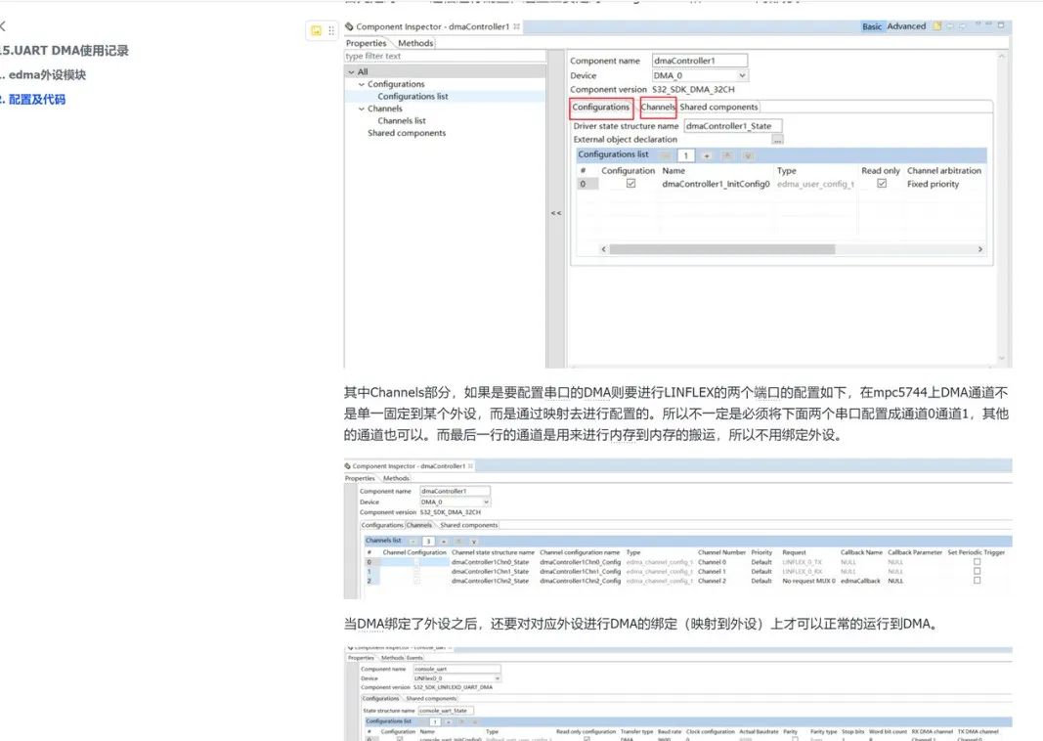Toggle Set Periodic Trigger checkbox for Channel 0
Viewport: 1043px width, 741px height.
coord(978,562)
